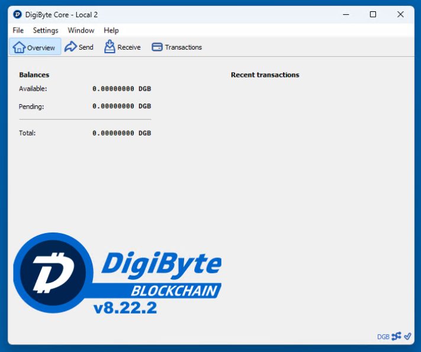This screenshot has width=421, height=352.
Task: Open the Window menu
Action: tap(81, 30)
